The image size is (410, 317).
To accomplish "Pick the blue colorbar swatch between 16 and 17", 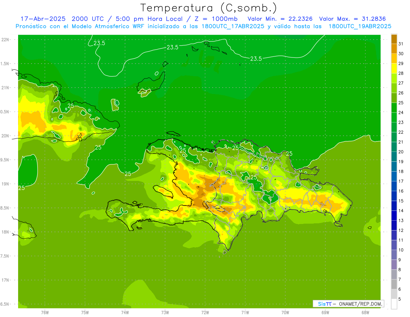I will pos(394,186).
